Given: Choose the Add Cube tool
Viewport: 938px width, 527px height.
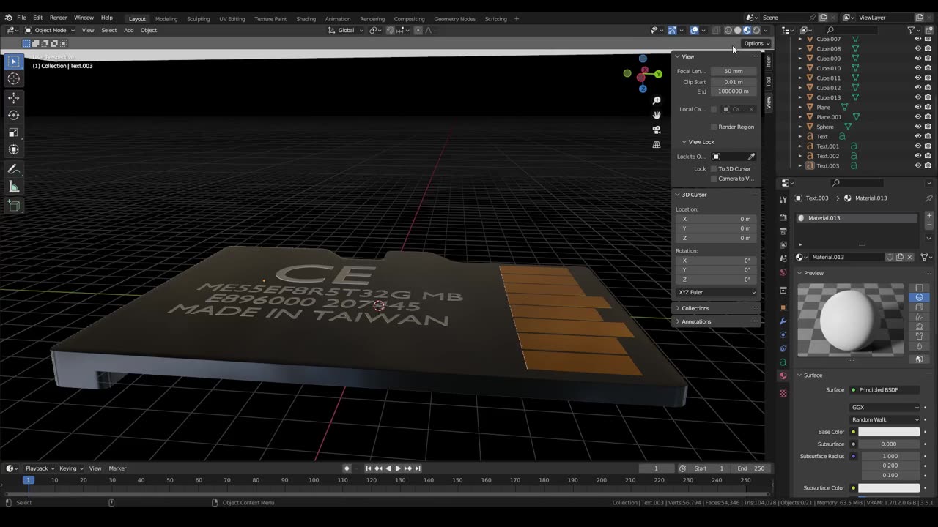Looking at the screenshot, I should (14, 206).
